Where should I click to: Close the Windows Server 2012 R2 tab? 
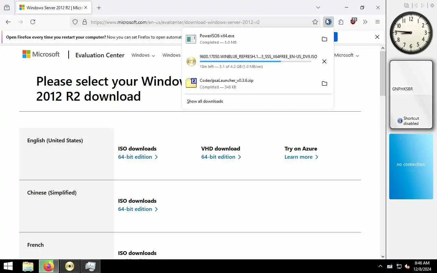click(86, 8)
